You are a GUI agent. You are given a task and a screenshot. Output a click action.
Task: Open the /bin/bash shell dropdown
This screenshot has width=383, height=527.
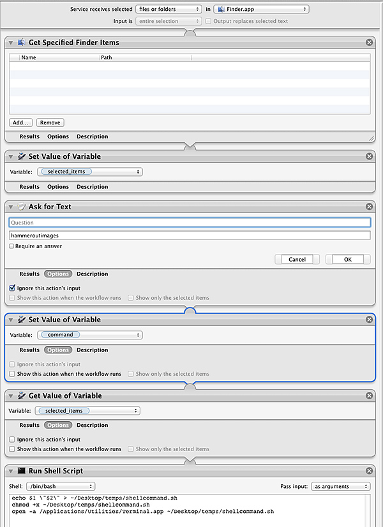tap(61, 486)
